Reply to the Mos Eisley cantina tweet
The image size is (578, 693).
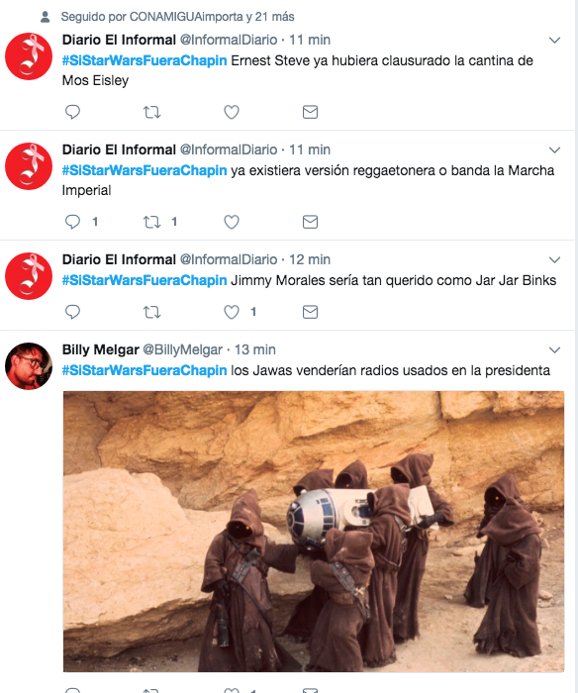pyautogui.click(x=72, y=112)
